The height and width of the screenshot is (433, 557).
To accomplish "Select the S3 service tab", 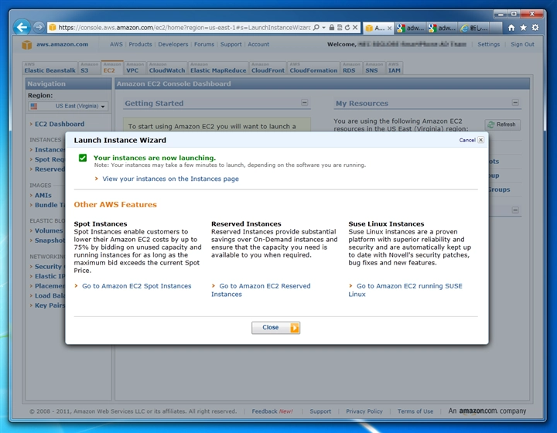I will (89, 67).
